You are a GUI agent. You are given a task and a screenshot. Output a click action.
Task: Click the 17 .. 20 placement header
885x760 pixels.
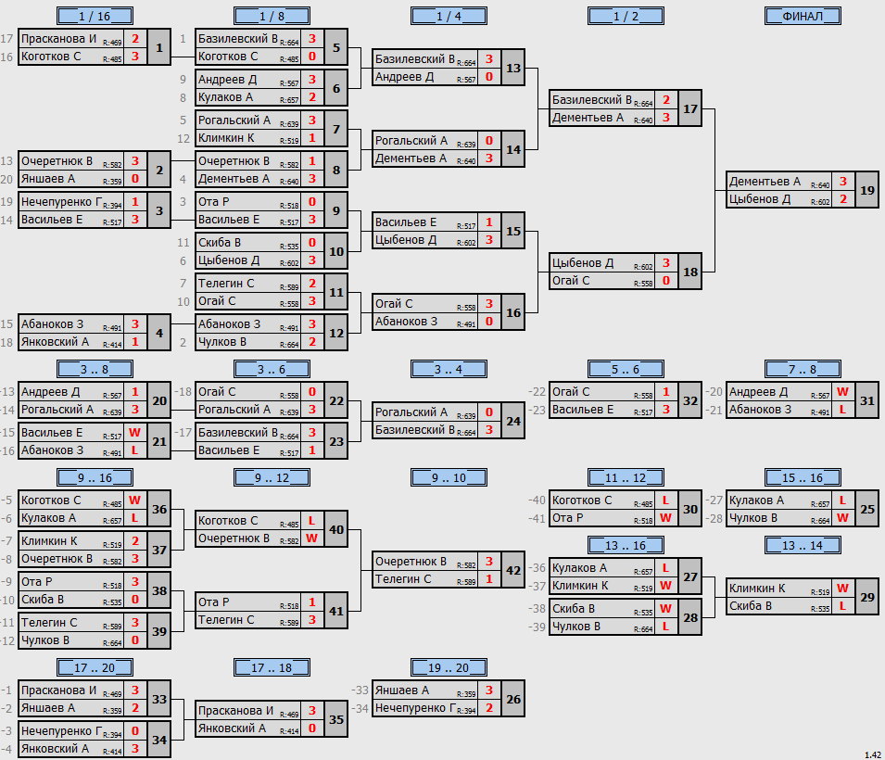(95, 666)
